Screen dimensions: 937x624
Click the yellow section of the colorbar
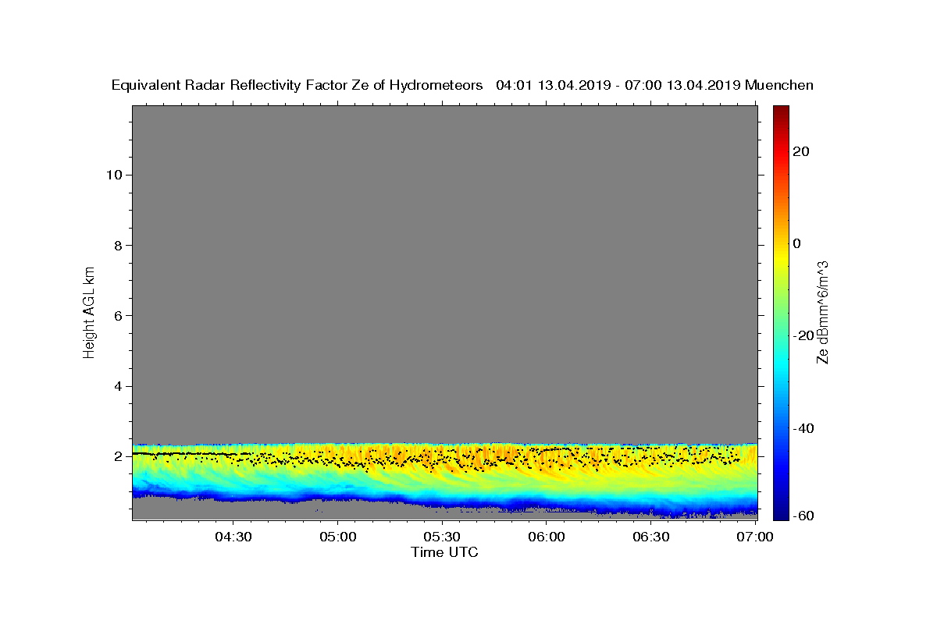tap(781, 257)
